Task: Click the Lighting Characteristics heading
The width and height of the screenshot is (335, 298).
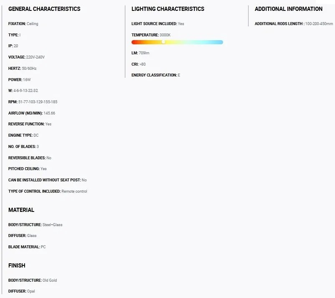Action: coord(168,9)
